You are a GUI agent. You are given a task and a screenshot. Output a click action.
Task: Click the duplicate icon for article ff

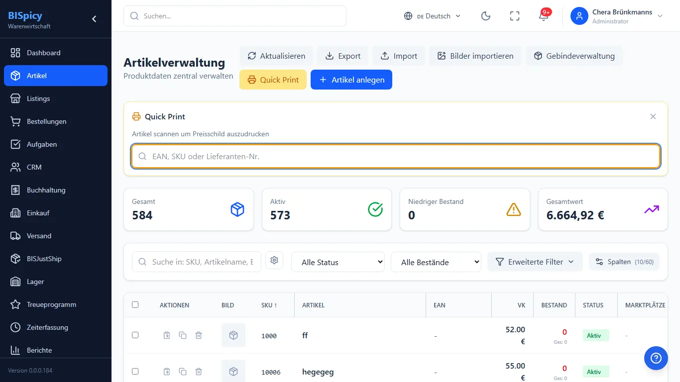coord(183,336)
